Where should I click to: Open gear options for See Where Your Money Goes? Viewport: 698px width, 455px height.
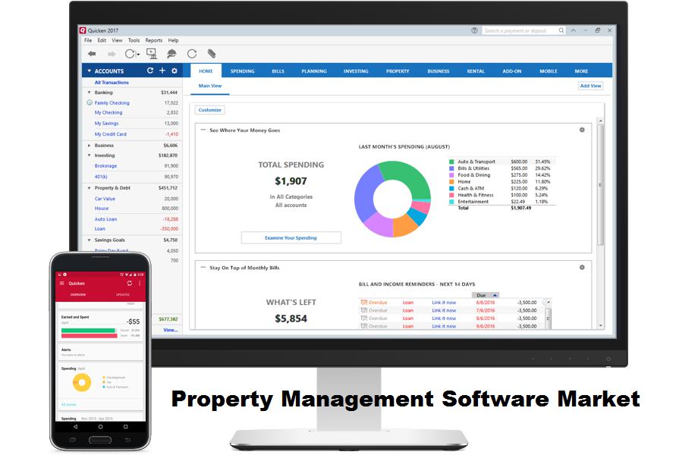[582, 130]
